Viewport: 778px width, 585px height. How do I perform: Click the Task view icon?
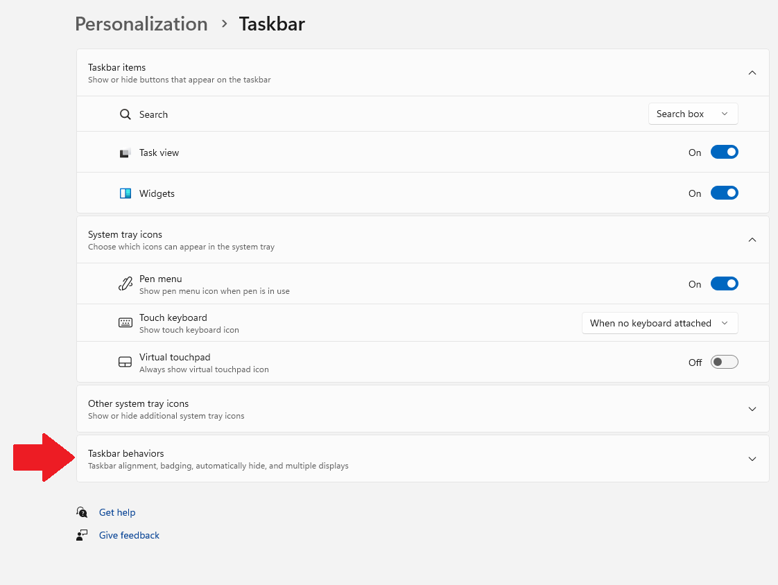click(125, 152)
